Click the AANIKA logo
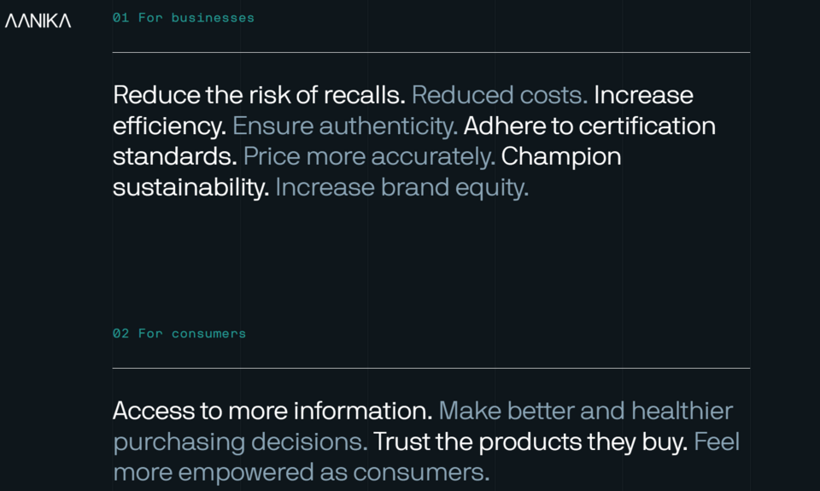The image size is (820, 491). (38, 20)
